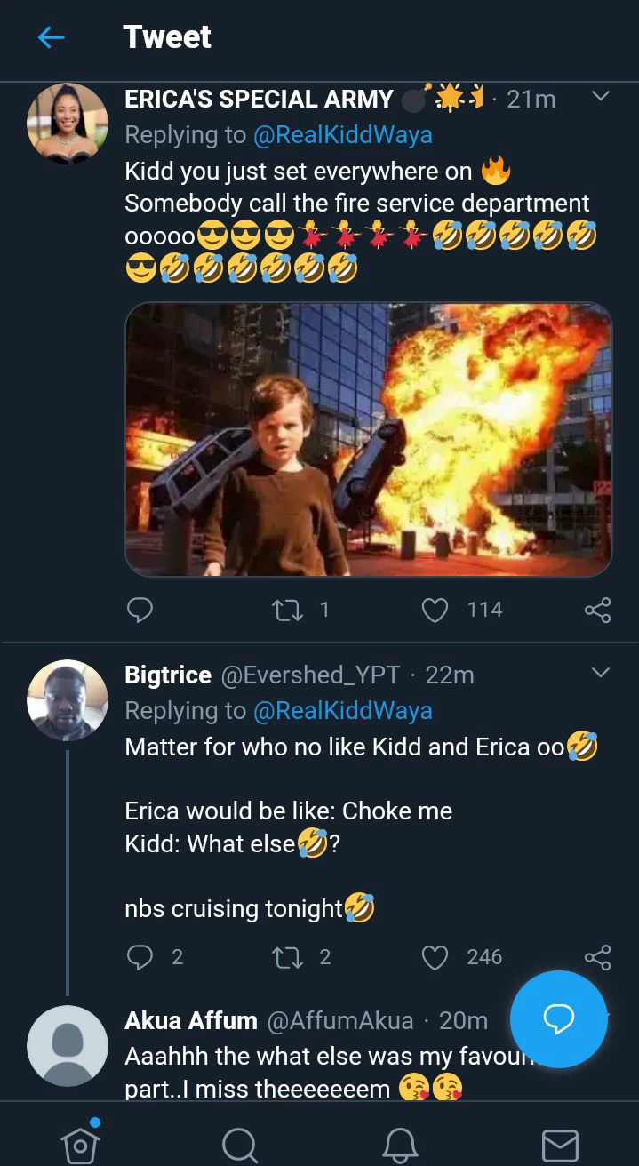This screenshot has width=639, height=1166.
Task: Open dropdown chevron on Bigtrice's tweet
Action: pos(601,673)
